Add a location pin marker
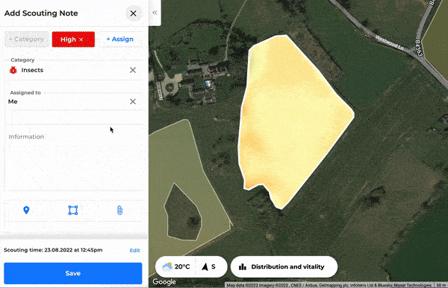Image resolution: width=448 pixels, height=288 pixels. [26, 210]
